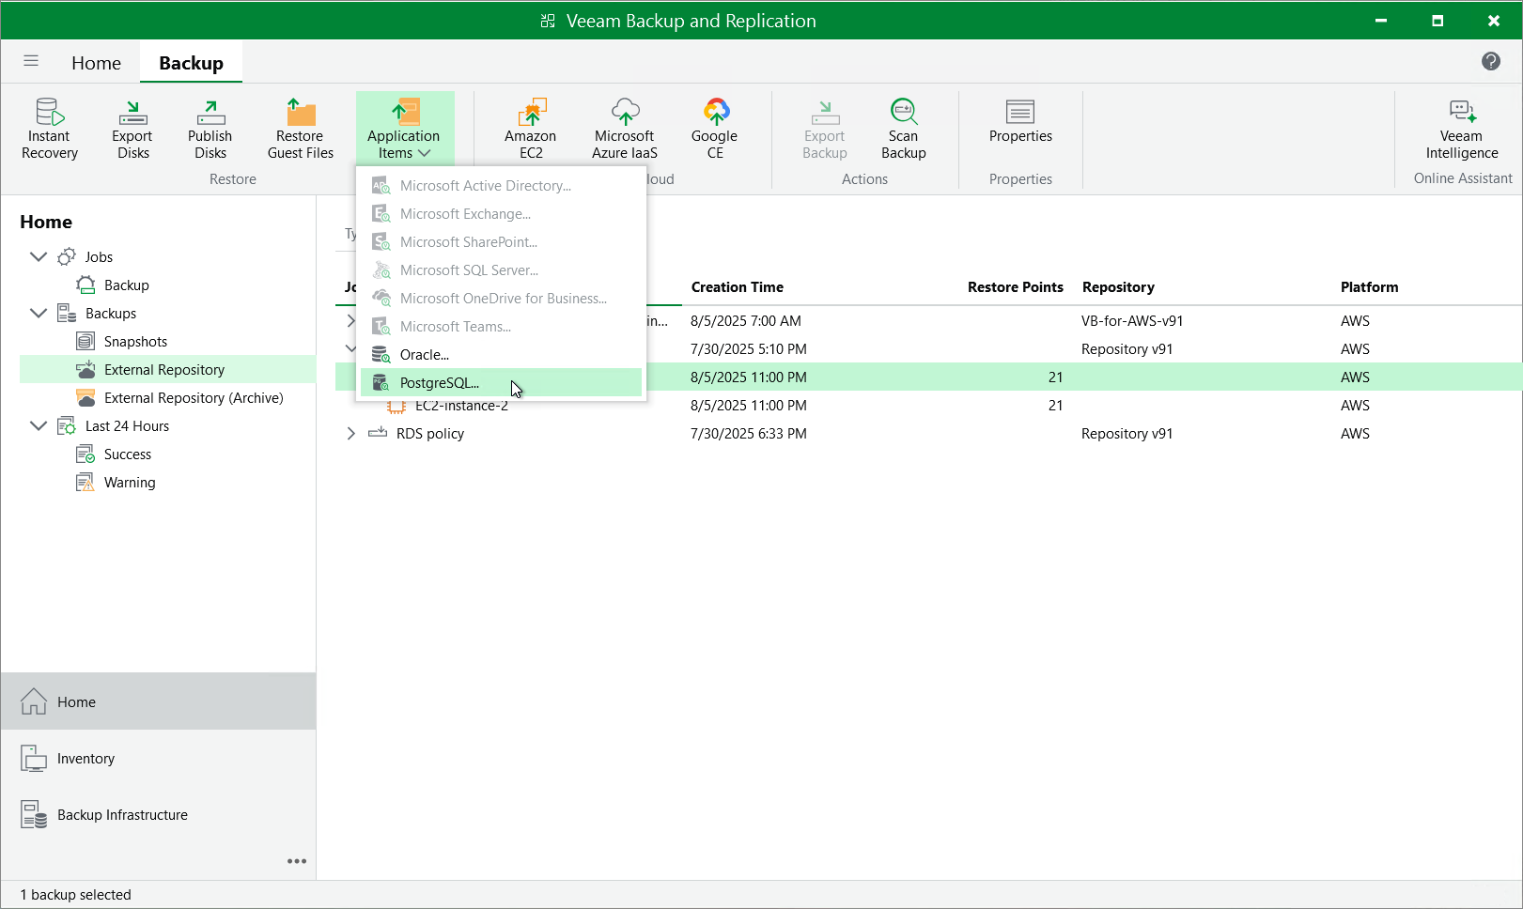The width and height of the screenshot is (1523, 909).
Task: Start Microsoft Azure IaaS restore
Action: pyautogui.click(x=625, y=129)
